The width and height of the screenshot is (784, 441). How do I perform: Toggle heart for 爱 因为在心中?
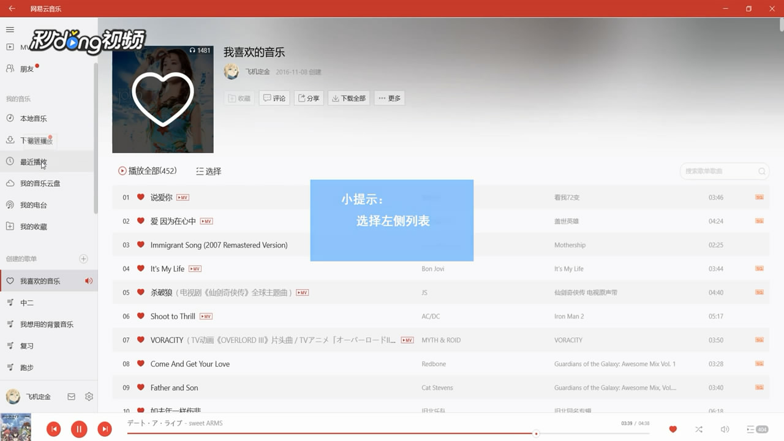[140, 221]
